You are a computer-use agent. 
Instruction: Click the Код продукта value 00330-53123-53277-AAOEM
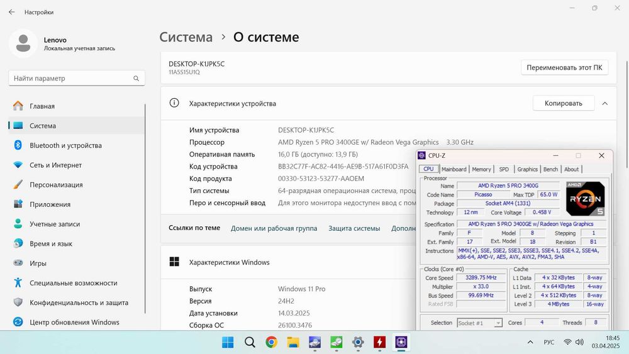pos(321,179)
